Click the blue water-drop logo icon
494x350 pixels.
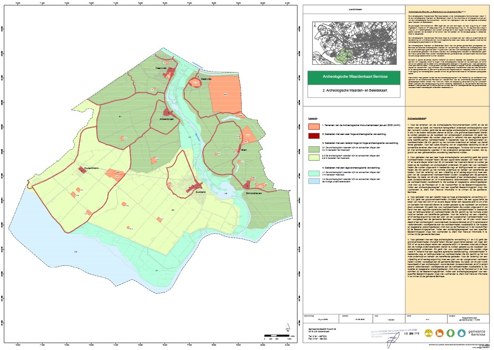tap(462, 333)
